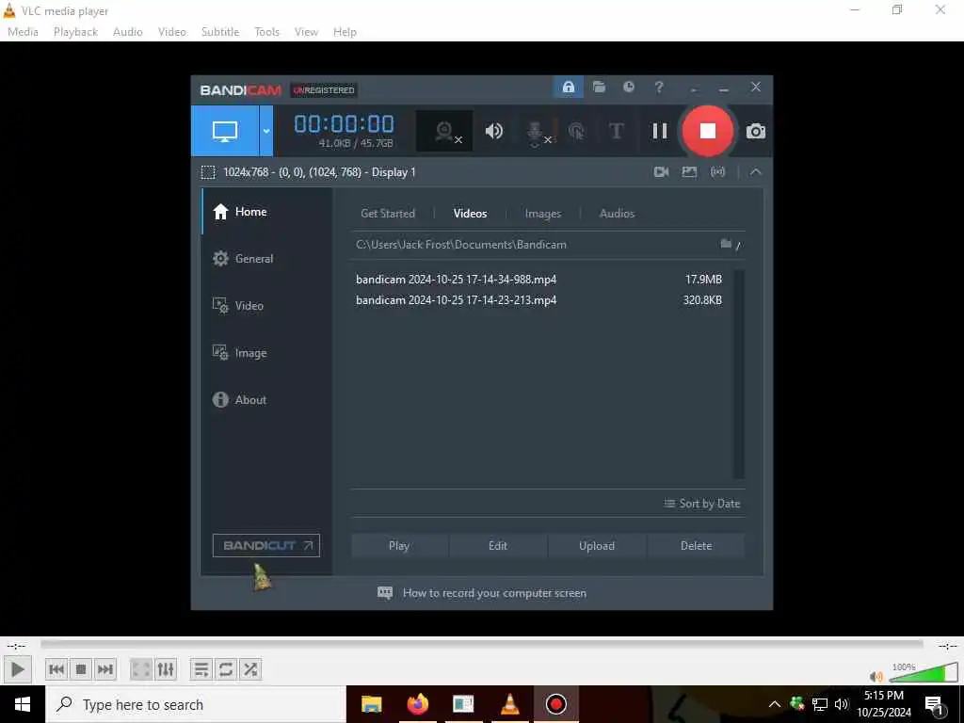The width and height of the screenshot is (964, 723).
Task: Select bandicam 2024-10-25 17-14-34-988.mp4 file
Action: [x=539, y=279]
